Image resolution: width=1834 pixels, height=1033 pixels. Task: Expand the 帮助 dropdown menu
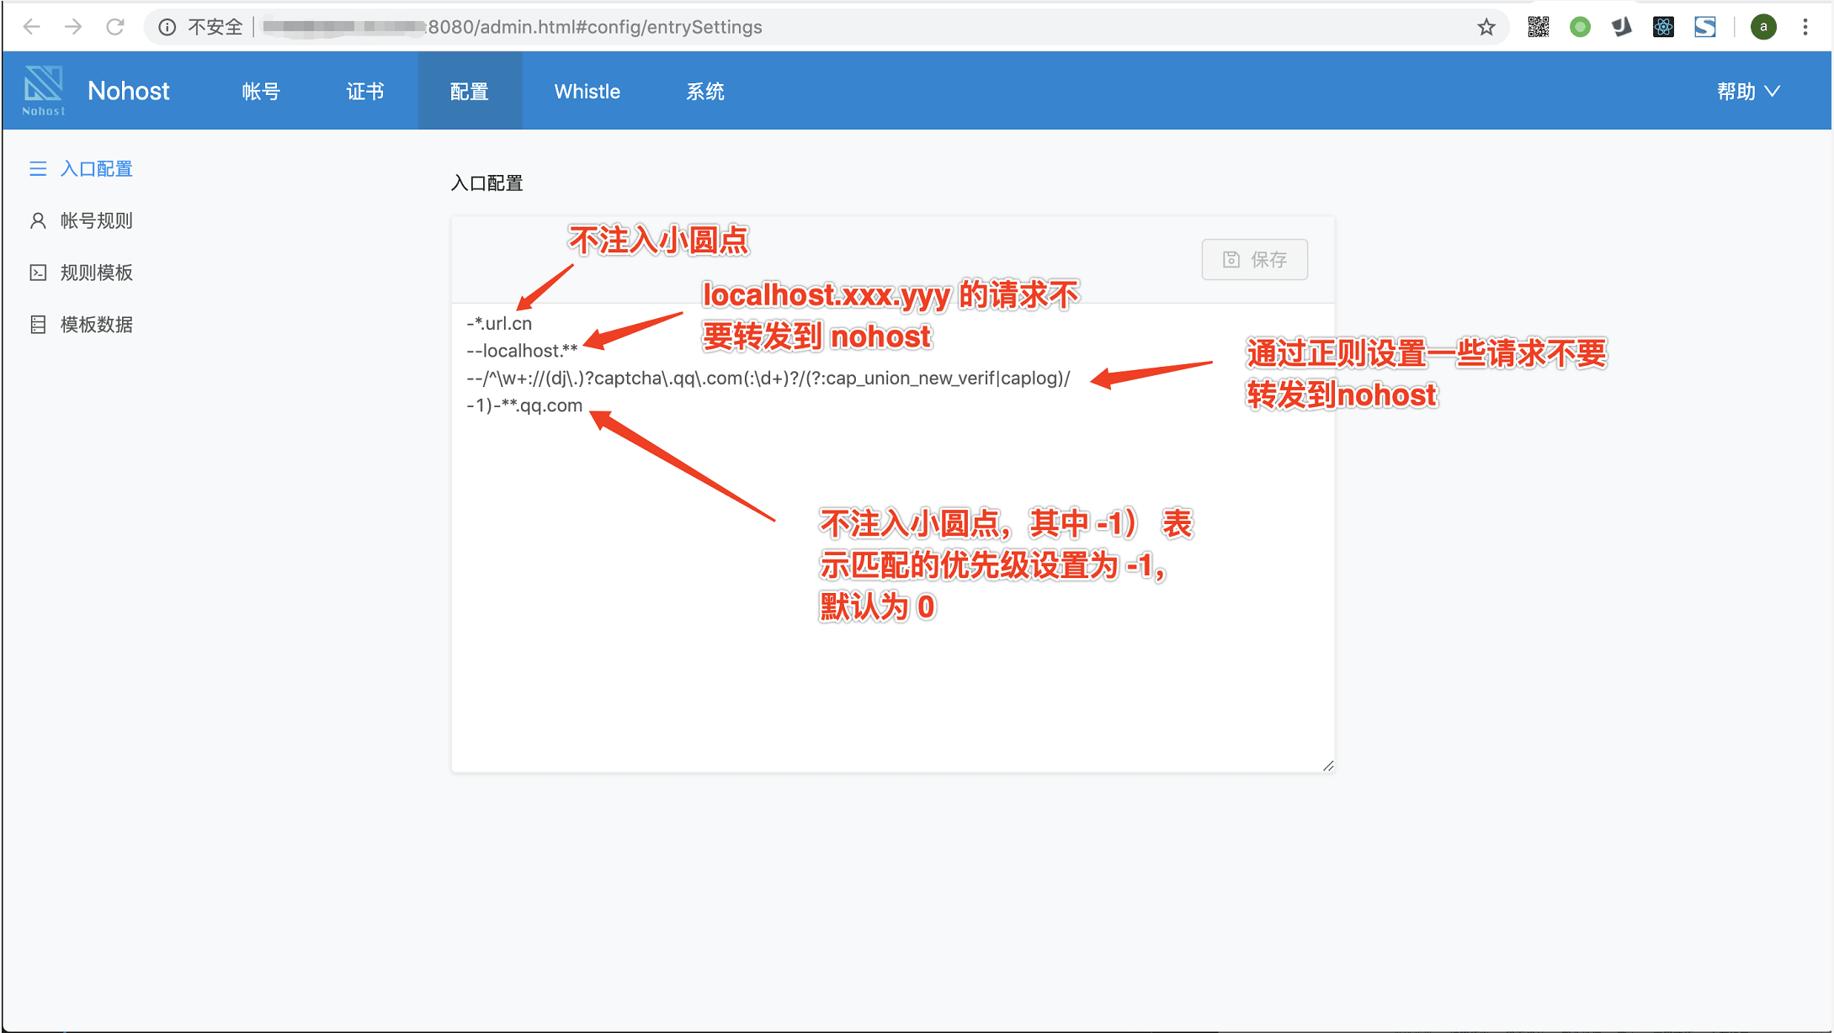[x=1748, y=91]
